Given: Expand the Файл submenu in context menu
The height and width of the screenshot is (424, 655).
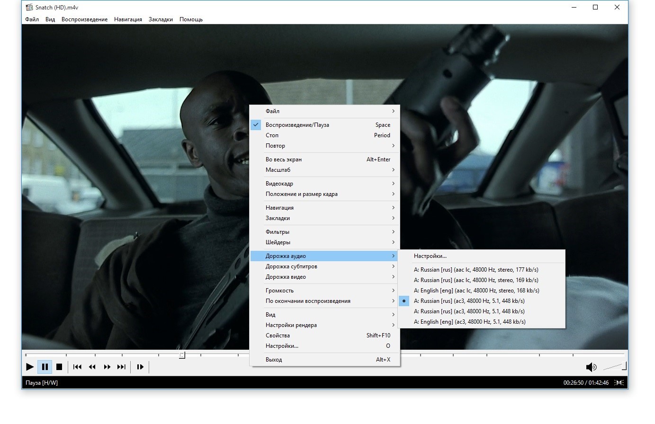Looking at the screenshot, I should point(325,111).
